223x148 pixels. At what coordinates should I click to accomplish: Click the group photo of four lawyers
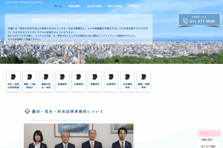pyautogui.click(x=78, y=136)
